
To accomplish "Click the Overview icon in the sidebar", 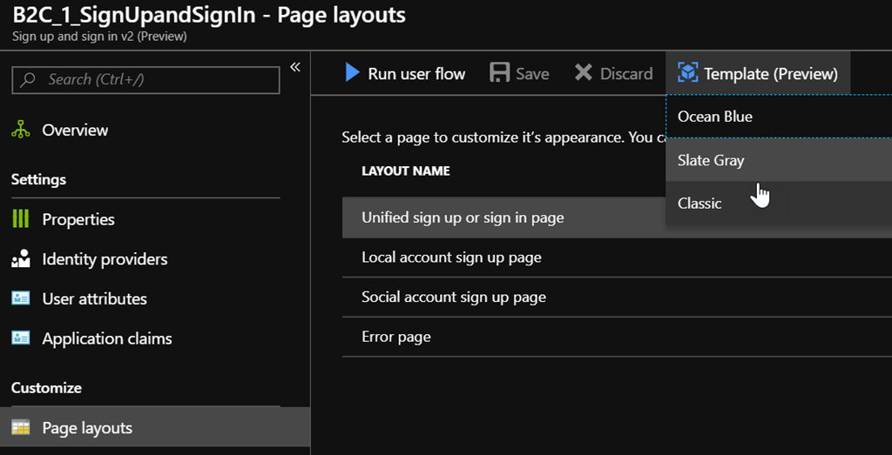I will pyautogui.click(x=21, y=130).
